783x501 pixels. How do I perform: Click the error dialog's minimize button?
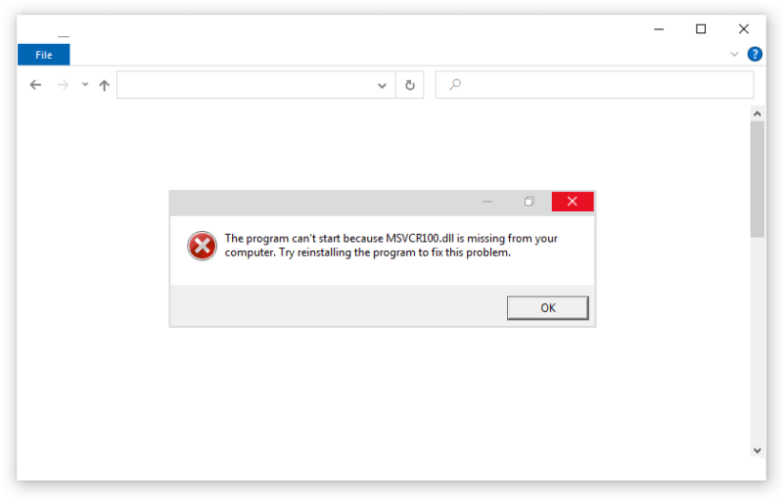click(x=487, y=202)
